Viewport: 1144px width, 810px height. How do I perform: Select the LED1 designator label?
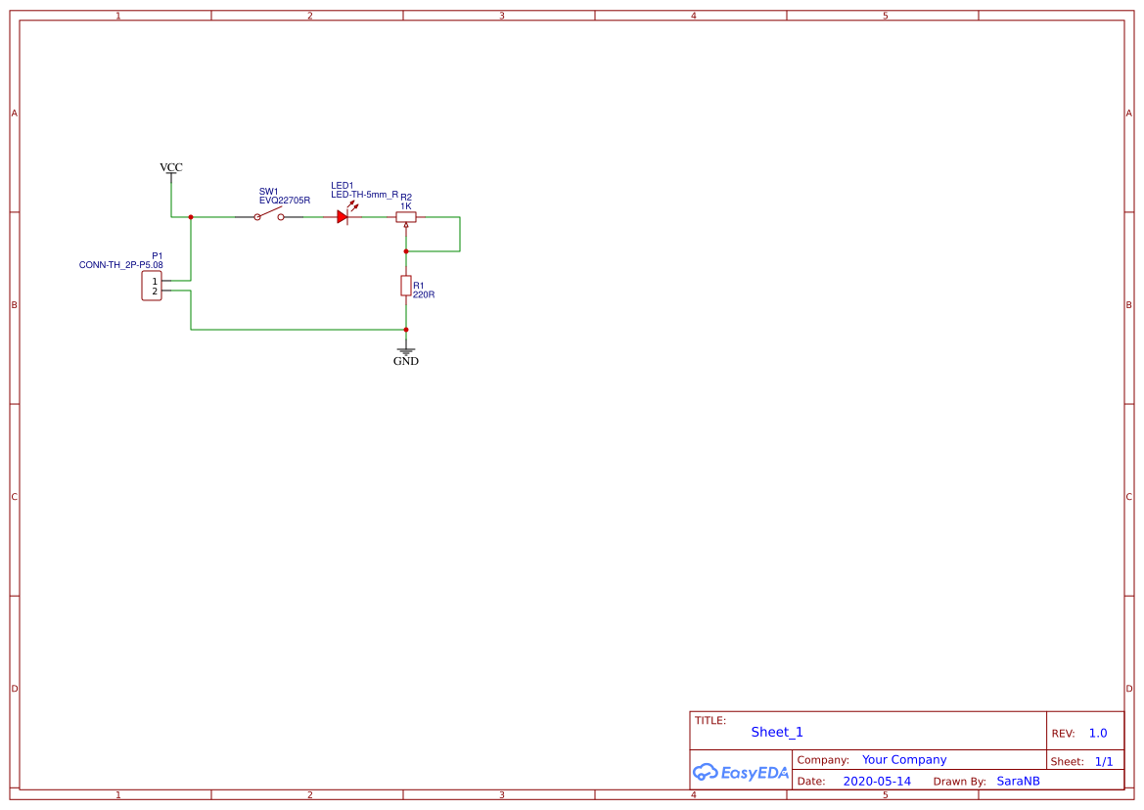pyautogui.click(x=343, y=186)
